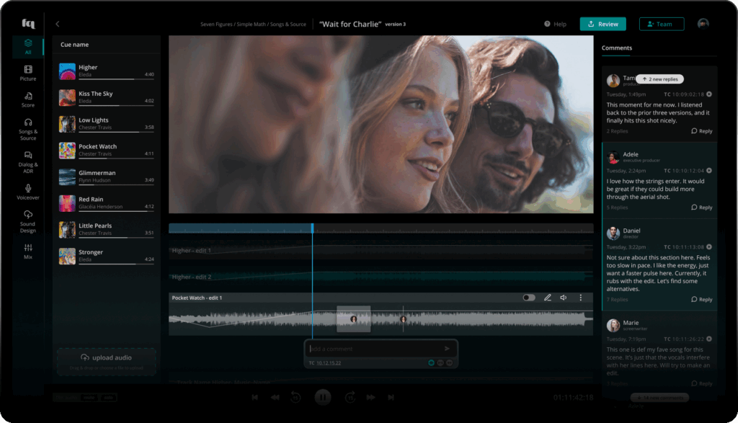738x423 pixels.
Task: Go to Dialog & ADR section
Action: pyautogui.click(x=28, y=159)
